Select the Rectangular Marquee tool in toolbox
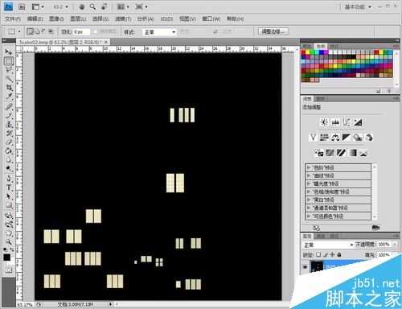Viewport: 402px width, 309px height. coord(9,61)
